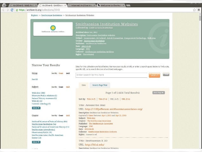Sort Subject filter by A-Z

pos(68,87)
